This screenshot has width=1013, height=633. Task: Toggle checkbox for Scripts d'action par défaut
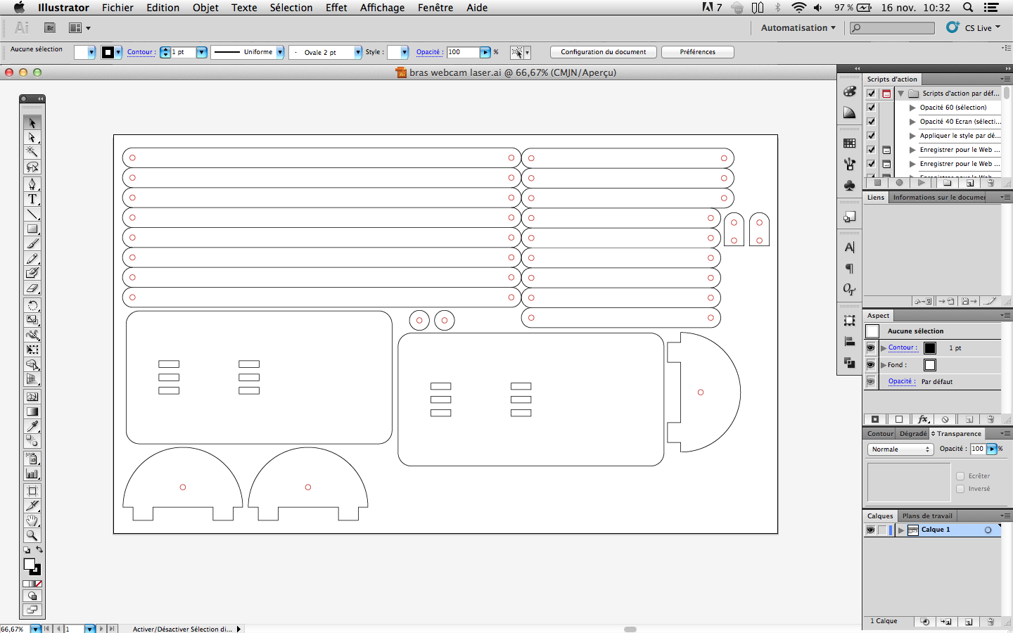(871, 94)
